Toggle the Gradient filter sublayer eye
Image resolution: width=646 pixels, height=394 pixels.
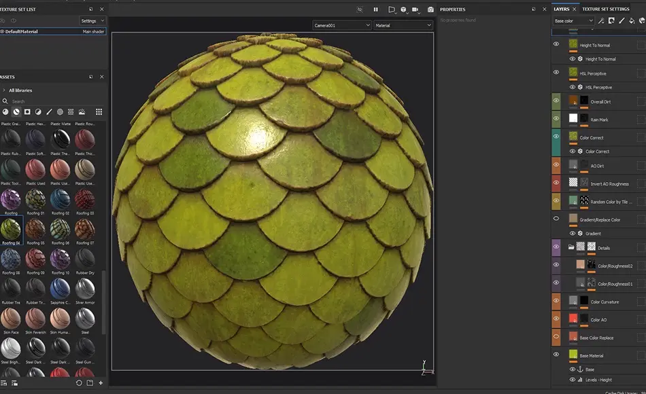[573, 234]
